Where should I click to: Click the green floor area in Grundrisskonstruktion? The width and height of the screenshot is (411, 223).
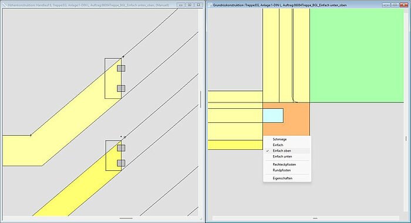tap(356, 56)
